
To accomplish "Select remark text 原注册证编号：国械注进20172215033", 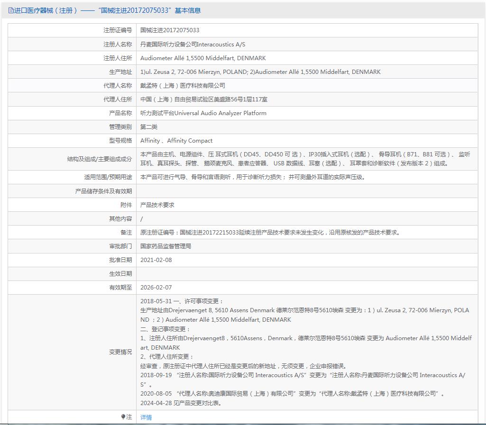I will coord(270,232).
